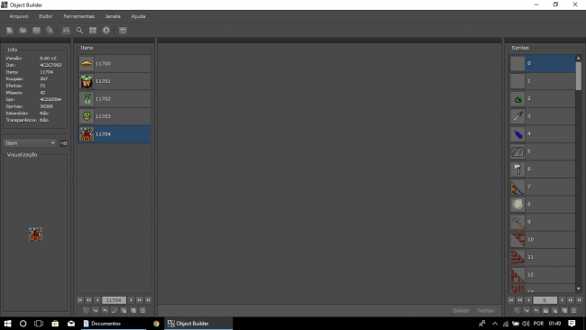Click the brush edit icon under Itens list
The height and width of the screenshot is (330, 586).
[114, 310]
